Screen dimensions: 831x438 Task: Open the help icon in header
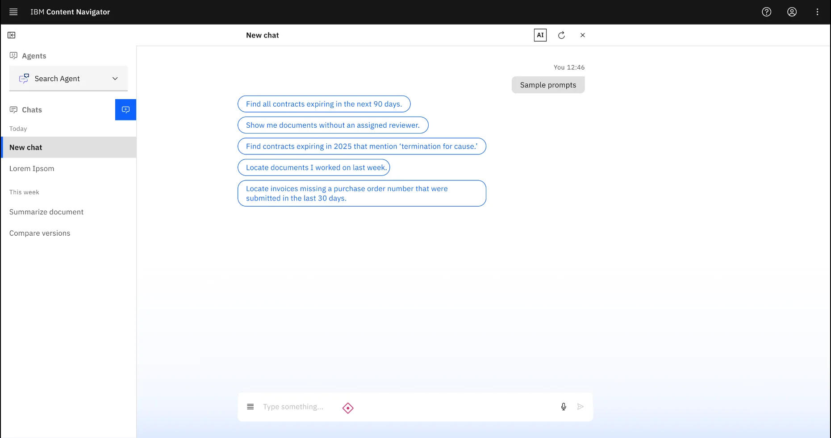tap(766, 12)
